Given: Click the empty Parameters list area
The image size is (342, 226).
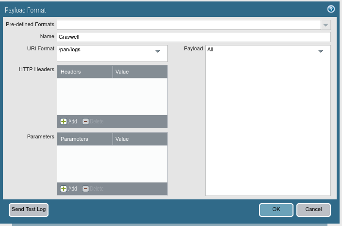Looking at the screenshot, I should click(113, 164).
